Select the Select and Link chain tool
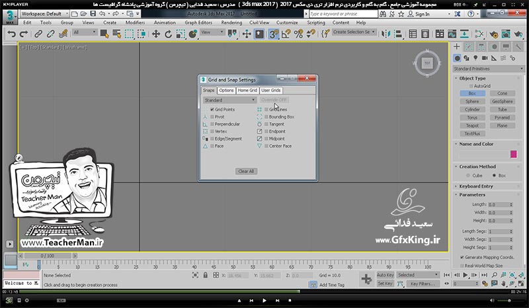 38,34
